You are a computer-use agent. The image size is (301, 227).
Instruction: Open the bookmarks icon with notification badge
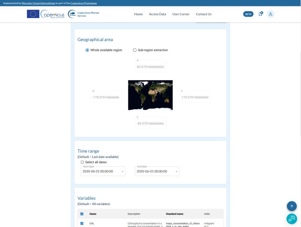260,14
